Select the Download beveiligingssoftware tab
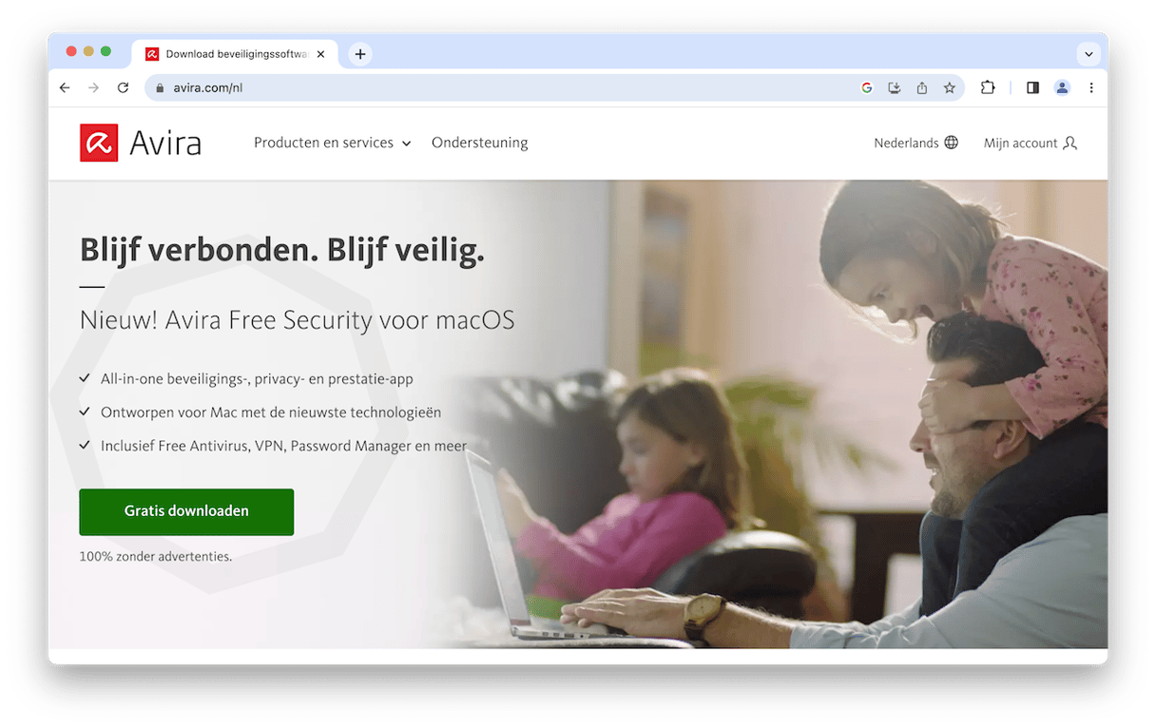Image resolution: width=1156 pixels, height=728 pixels. click(235, 54)
